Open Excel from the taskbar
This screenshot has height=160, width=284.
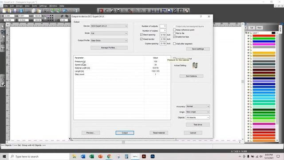pos(92,156)
